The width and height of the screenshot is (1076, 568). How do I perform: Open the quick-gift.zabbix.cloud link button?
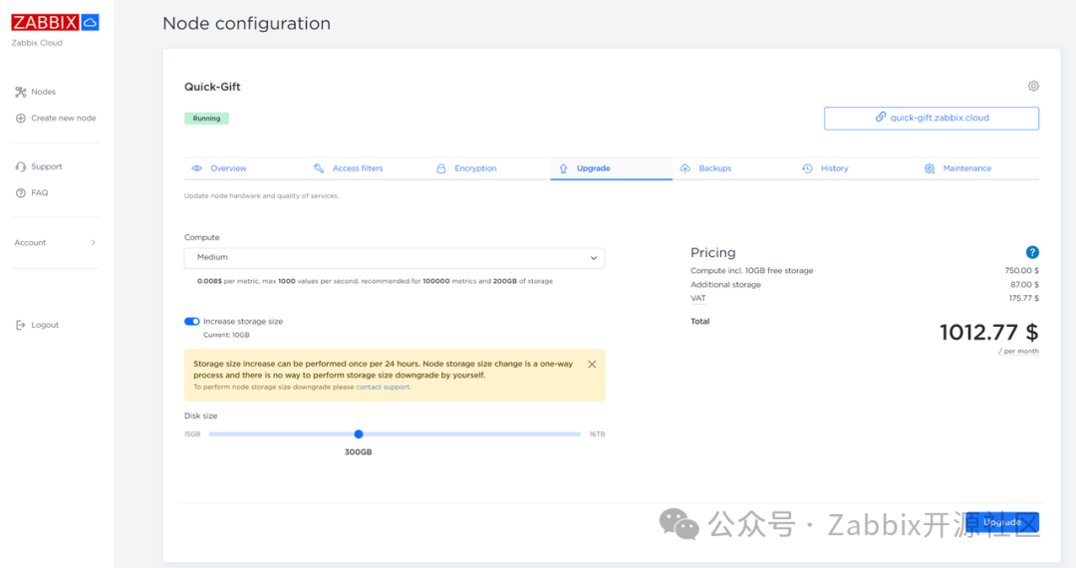931,118
